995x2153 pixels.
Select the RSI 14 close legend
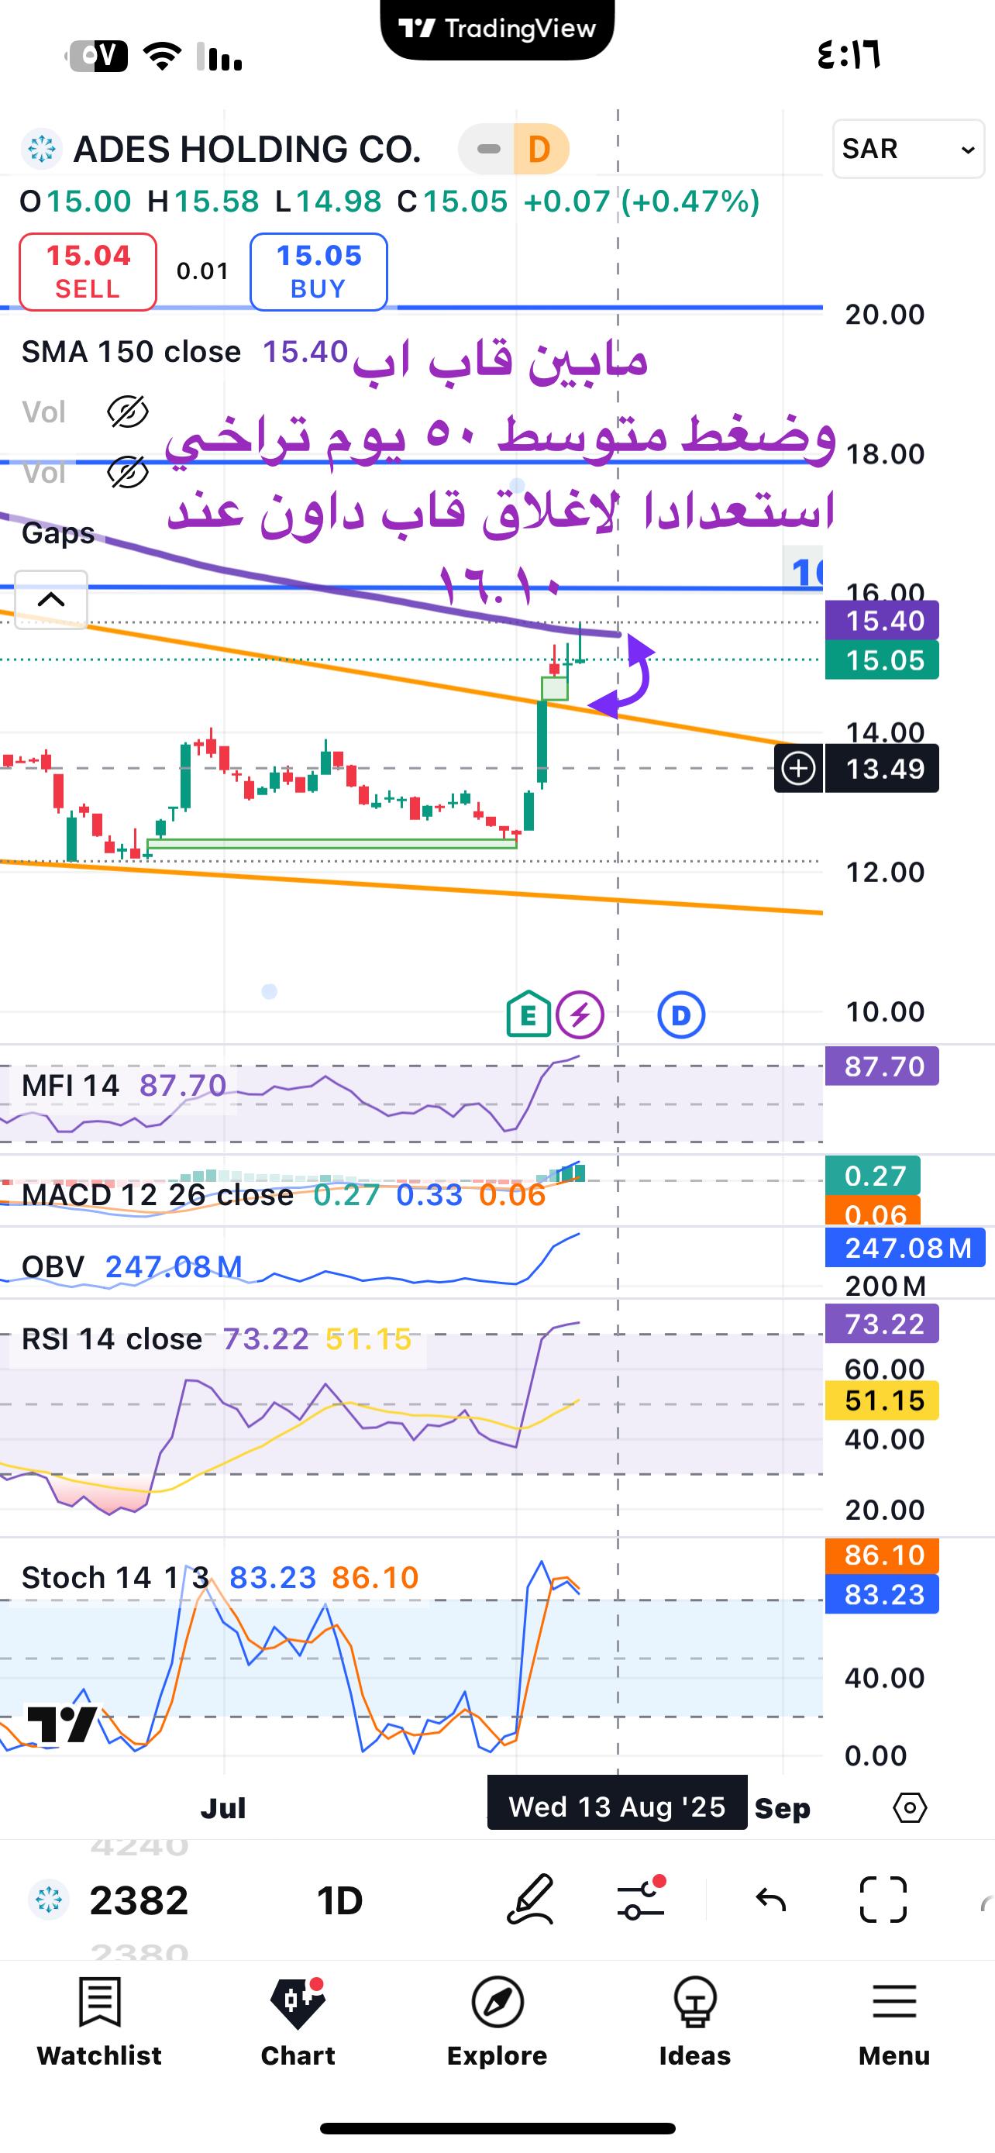(x=111, y=1339)
